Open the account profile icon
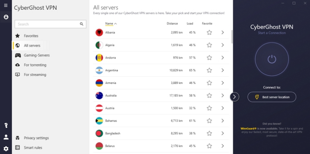Viewport: 310px width, 154px height. click(6, 137)
